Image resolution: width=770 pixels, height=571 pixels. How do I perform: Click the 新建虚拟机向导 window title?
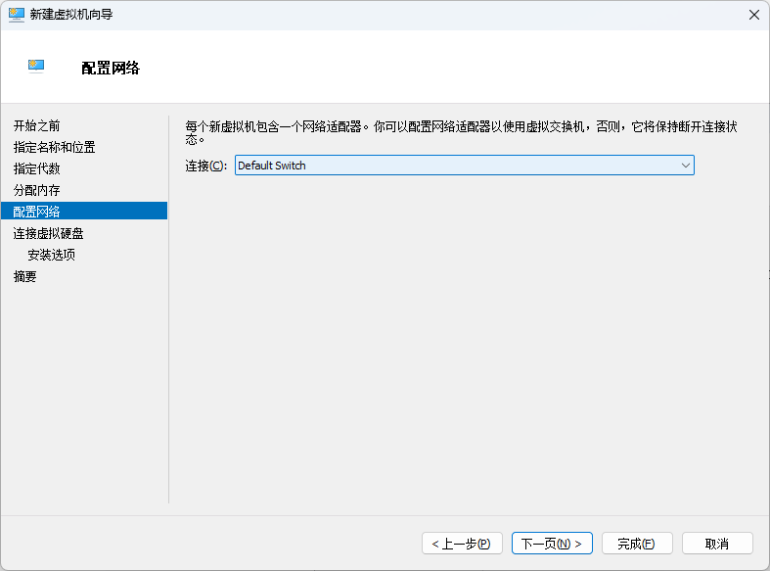(x=71, y=15)
